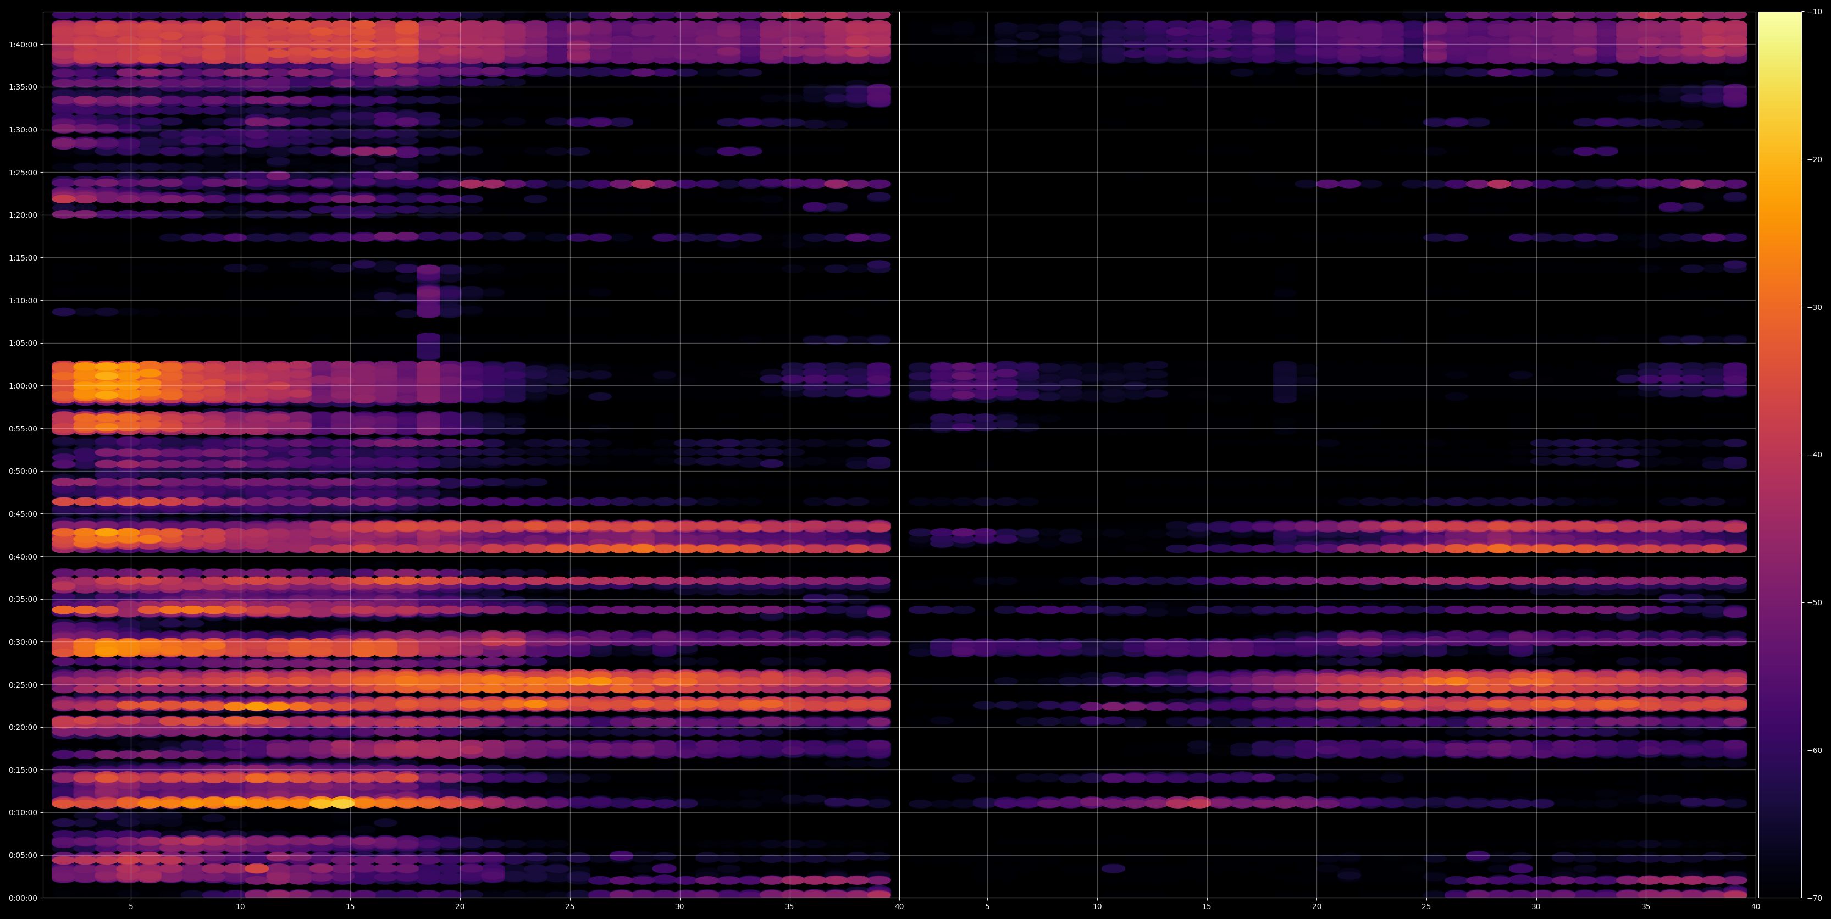Select x-axis tick 20 under the right heatmap
Viewport: 1831px width, 919px height.
[x=1316, y=907]
